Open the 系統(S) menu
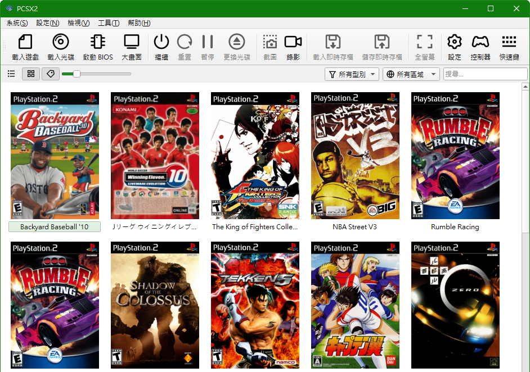 [x=17, y=23]
